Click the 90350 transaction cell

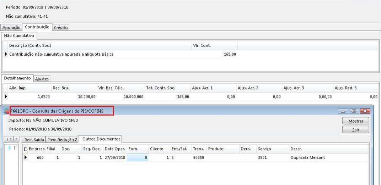pos(199,158)
